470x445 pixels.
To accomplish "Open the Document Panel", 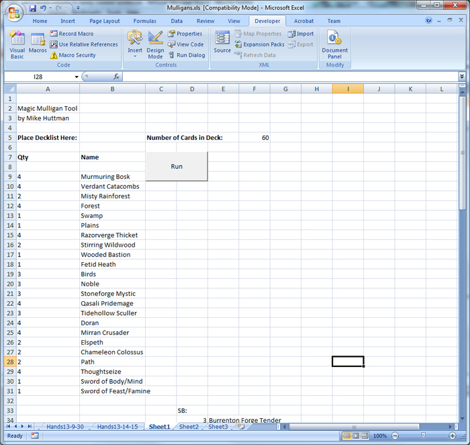I will pos(334,44).
